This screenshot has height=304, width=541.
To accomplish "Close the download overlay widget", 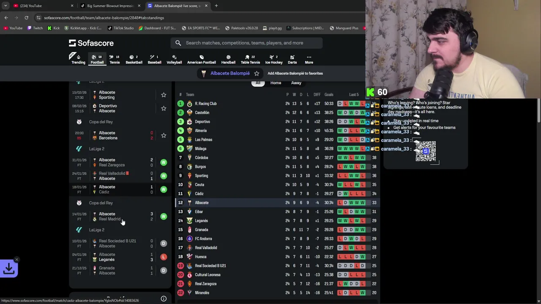I will [16, 260].
